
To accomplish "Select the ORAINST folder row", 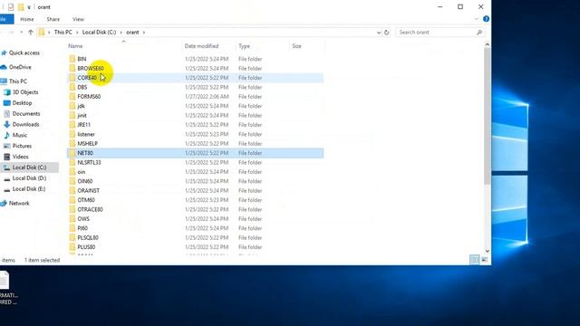I will pyautogui.click(x=196, y=191).
